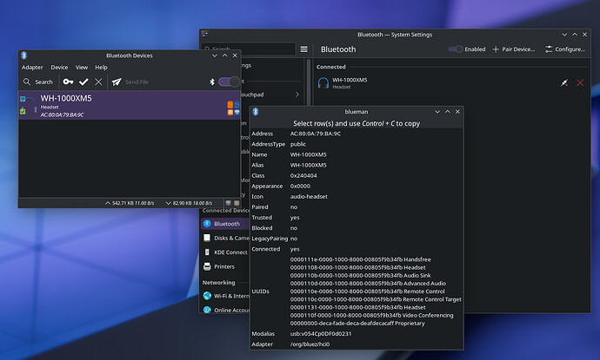
Task: Click the download speed 82.90 KB status entry
Action: 189,203
